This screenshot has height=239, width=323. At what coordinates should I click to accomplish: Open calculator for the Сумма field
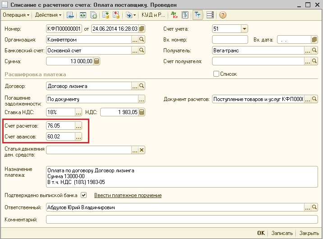(97, 61)
